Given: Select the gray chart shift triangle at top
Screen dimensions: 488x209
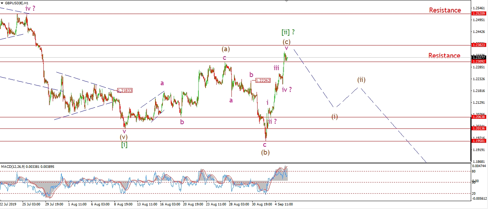Looking at the screenshot, I should (286, 1).
